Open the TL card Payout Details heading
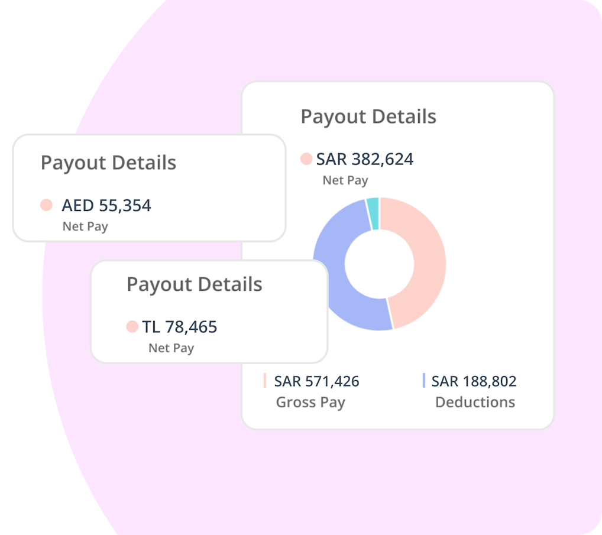This screenshot has width=602, height=535. click(x=195, y=284)
